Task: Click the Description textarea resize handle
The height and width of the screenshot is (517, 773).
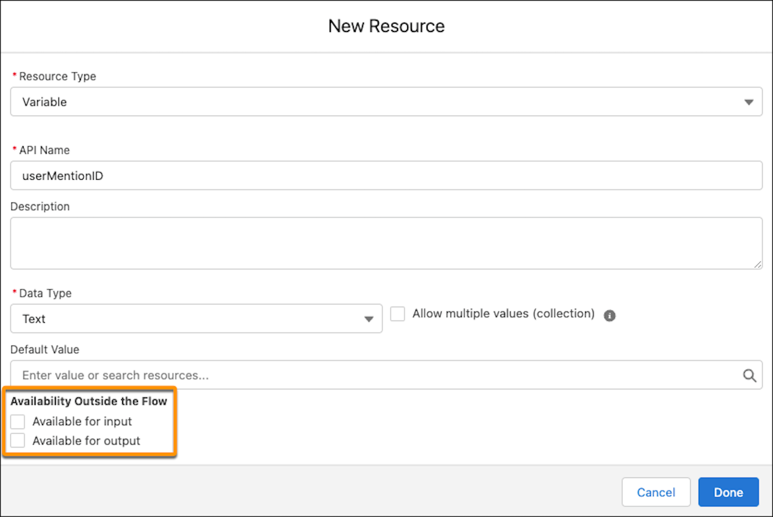Action: coord(758,265)
